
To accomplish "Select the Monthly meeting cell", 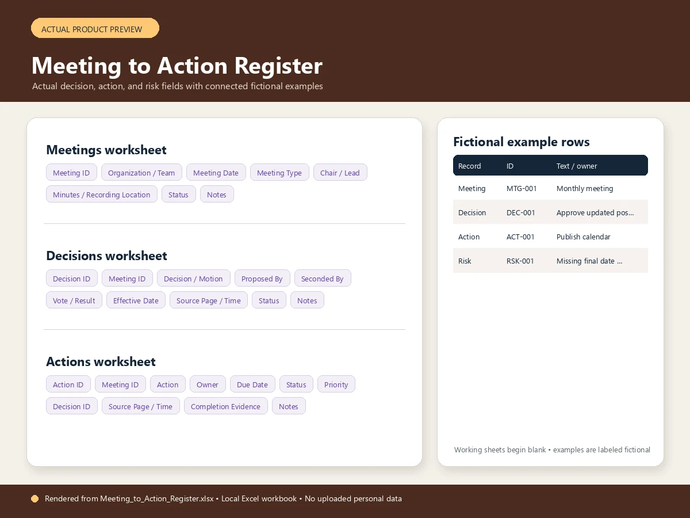I will click(585, 188).
